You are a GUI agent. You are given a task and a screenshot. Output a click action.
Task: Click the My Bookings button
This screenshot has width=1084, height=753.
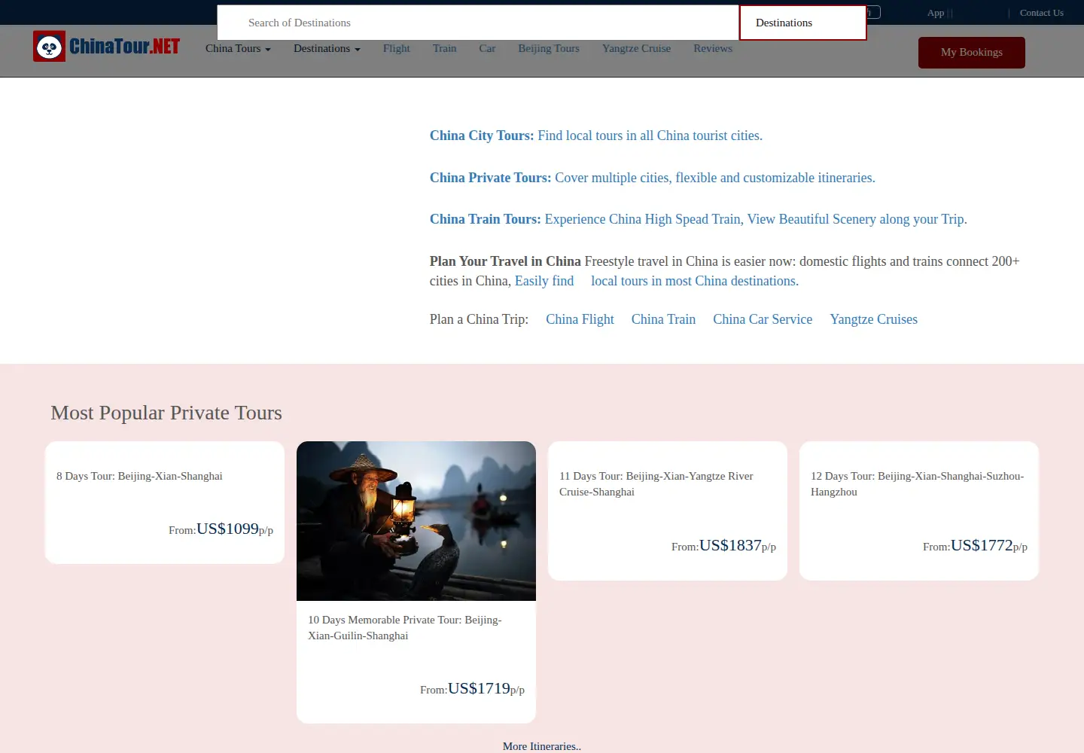pos(972,52)
